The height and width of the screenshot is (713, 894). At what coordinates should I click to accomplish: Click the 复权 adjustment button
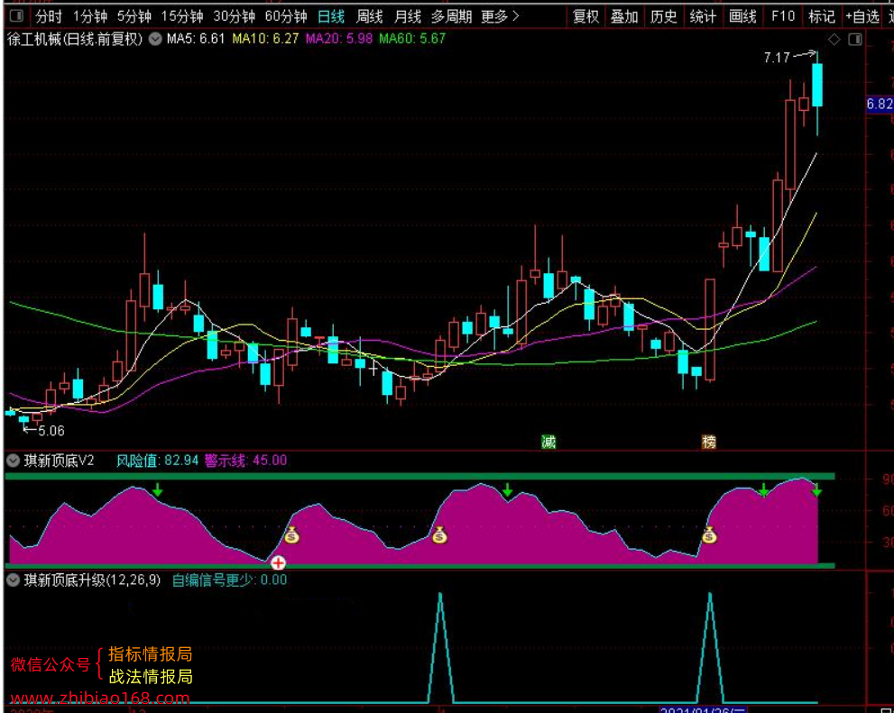[585, 16]
